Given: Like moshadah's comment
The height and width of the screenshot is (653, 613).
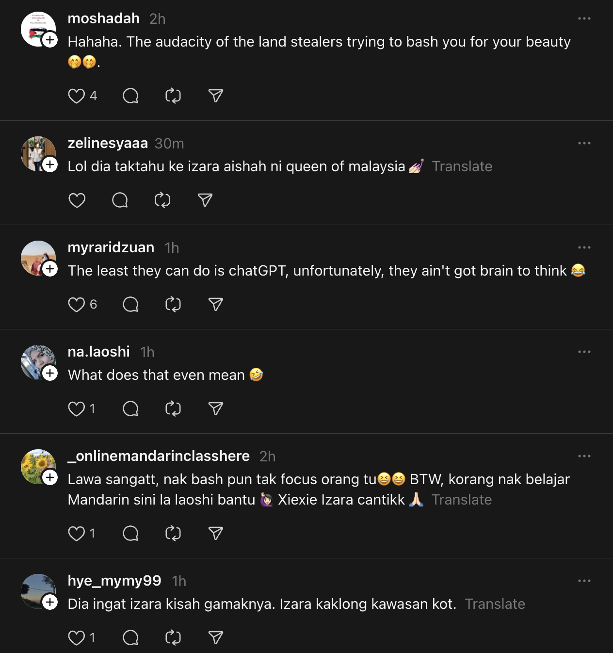Looking at the screenshot, I should 77,96.
